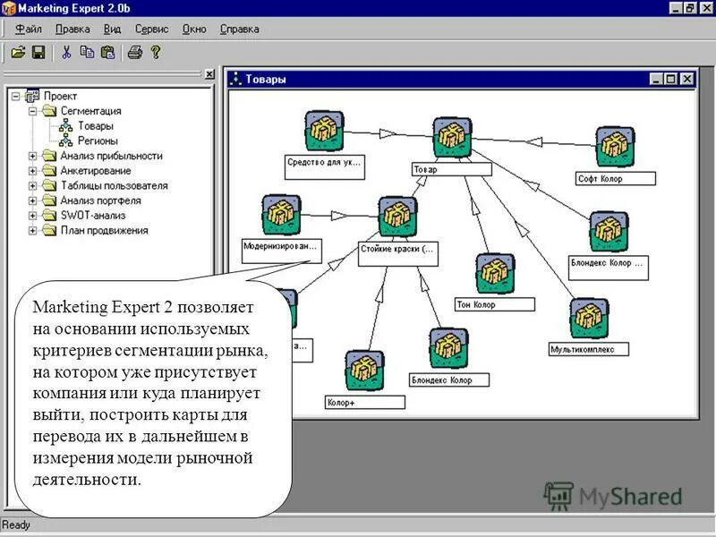Click the Сегментация folder icon

[x=49, y=111]
